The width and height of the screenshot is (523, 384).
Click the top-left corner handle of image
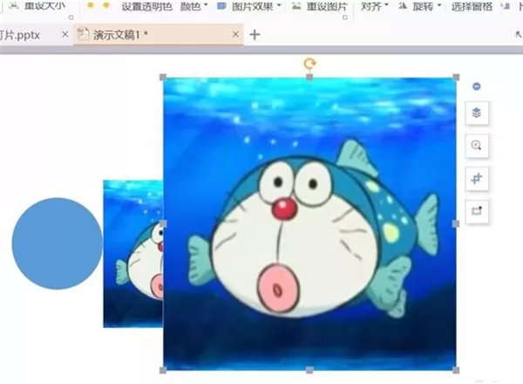pos(163,78)
